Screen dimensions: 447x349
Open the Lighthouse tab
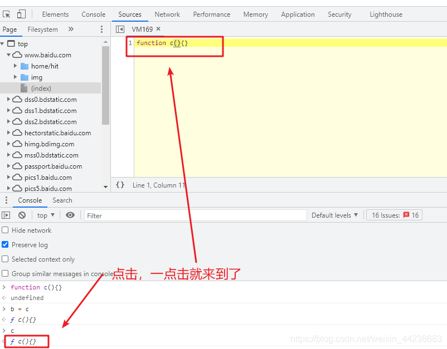[386, 14]
